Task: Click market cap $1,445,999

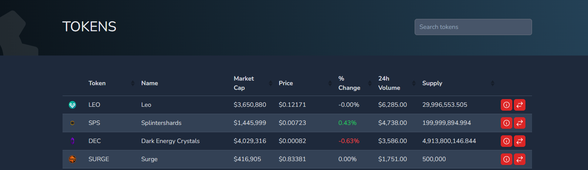Action: pyautogui.click(x=250, y=123)
